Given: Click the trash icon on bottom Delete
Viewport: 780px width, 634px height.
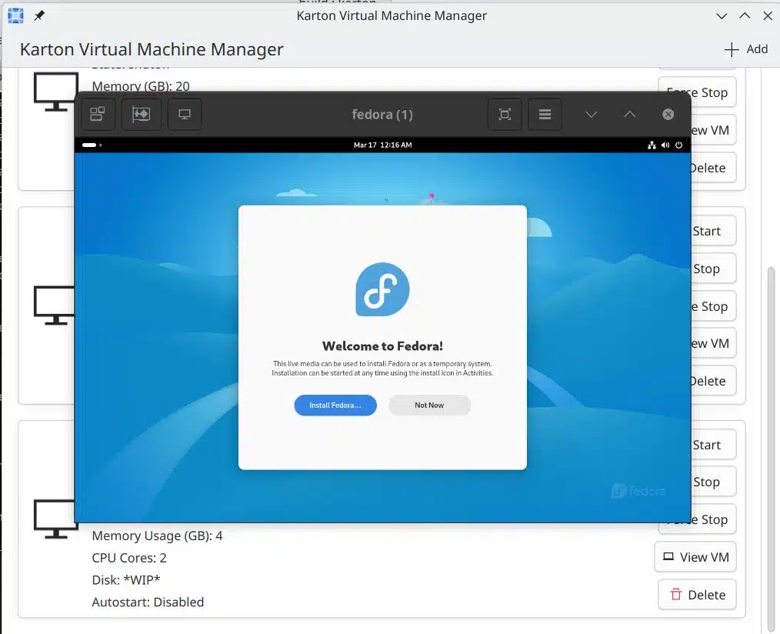Looking at the screenshot, I should [x=675, y=594].
